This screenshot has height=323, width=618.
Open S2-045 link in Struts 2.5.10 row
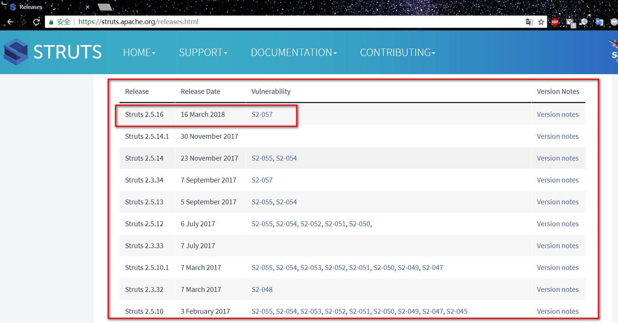pyautogui.click(x=457, y=312)
